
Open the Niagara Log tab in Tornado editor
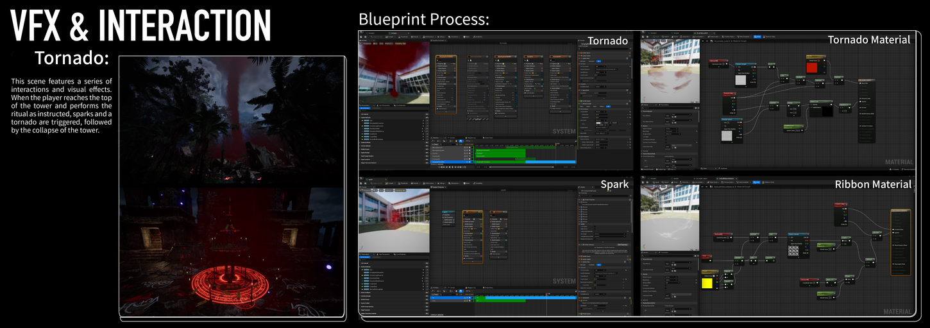(472, 137)
